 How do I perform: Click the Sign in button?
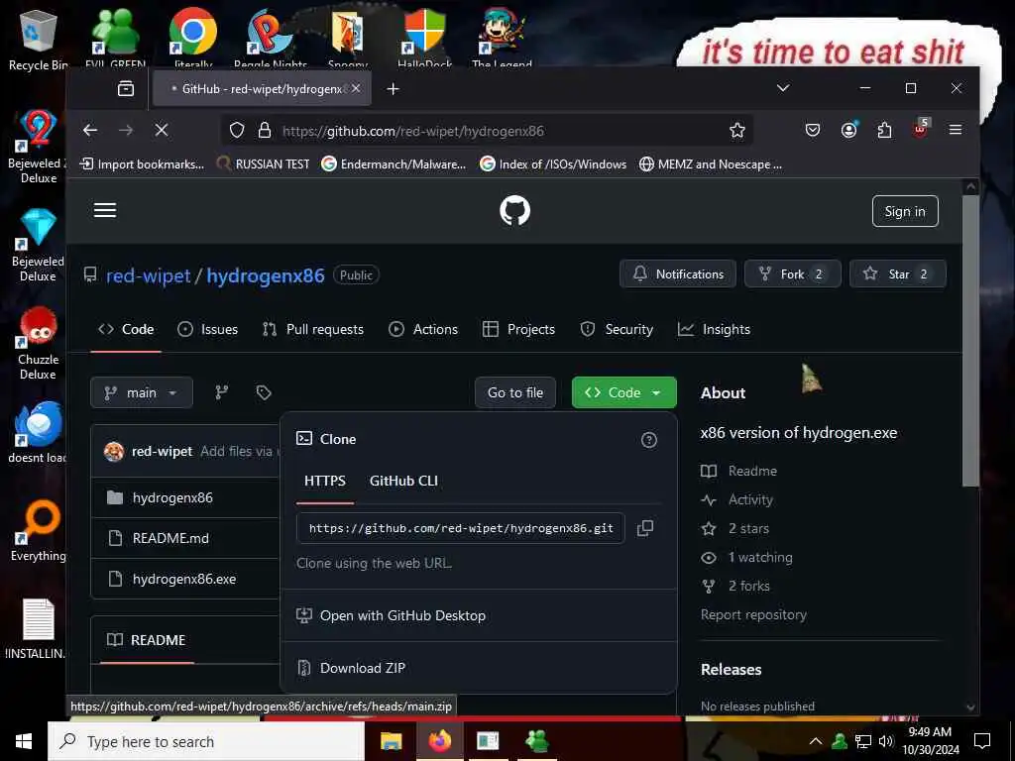pyautogui.click(x=905, y=211)
